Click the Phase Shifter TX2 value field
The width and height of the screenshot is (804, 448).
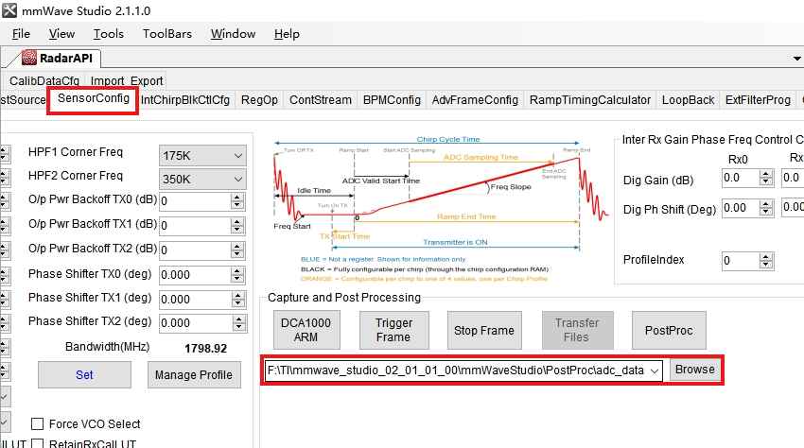point(195,323)
